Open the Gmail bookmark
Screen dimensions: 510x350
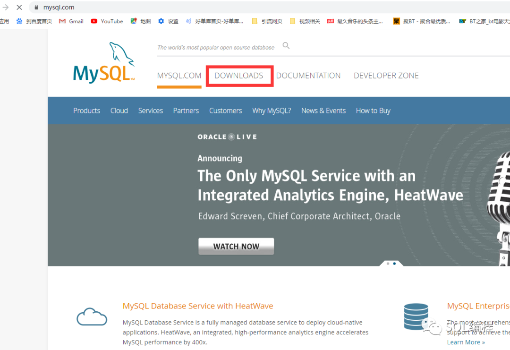(x=71, y=21)
